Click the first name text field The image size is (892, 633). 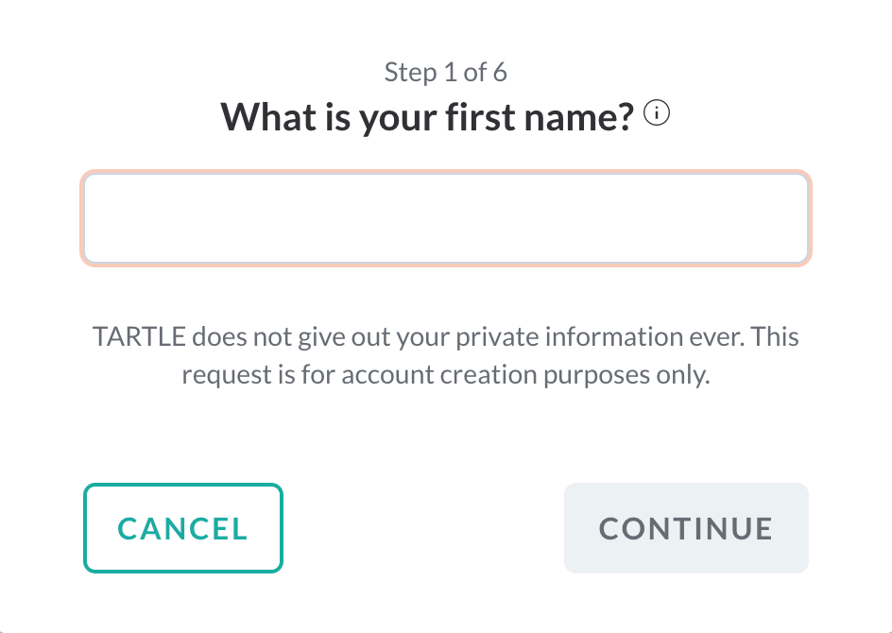(x=446, y=218)
